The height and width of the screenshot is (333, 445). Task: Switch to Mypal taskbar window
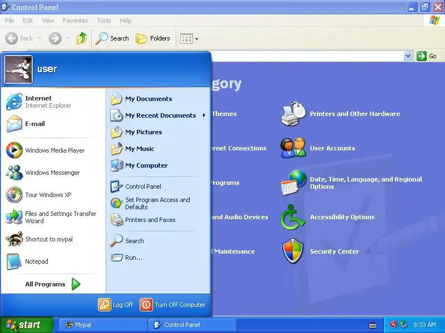pos(103,325)
